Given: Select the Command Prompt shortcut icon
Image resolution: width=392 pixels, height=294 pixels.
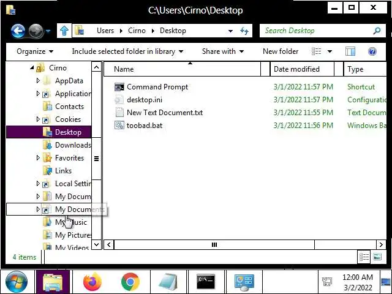Looking at the screenshot, I should pyautogui.click(x=119, y=87).
